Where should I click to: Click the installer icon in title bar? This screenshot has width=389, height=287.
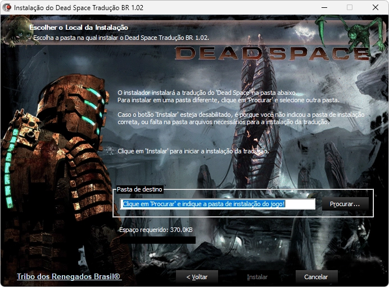point(7,7)
